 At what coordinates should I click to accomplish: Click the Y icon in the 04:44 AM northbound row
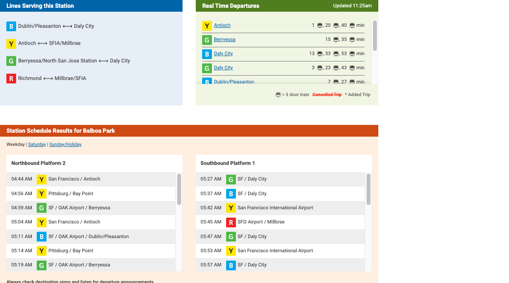(x=41, y=180)
